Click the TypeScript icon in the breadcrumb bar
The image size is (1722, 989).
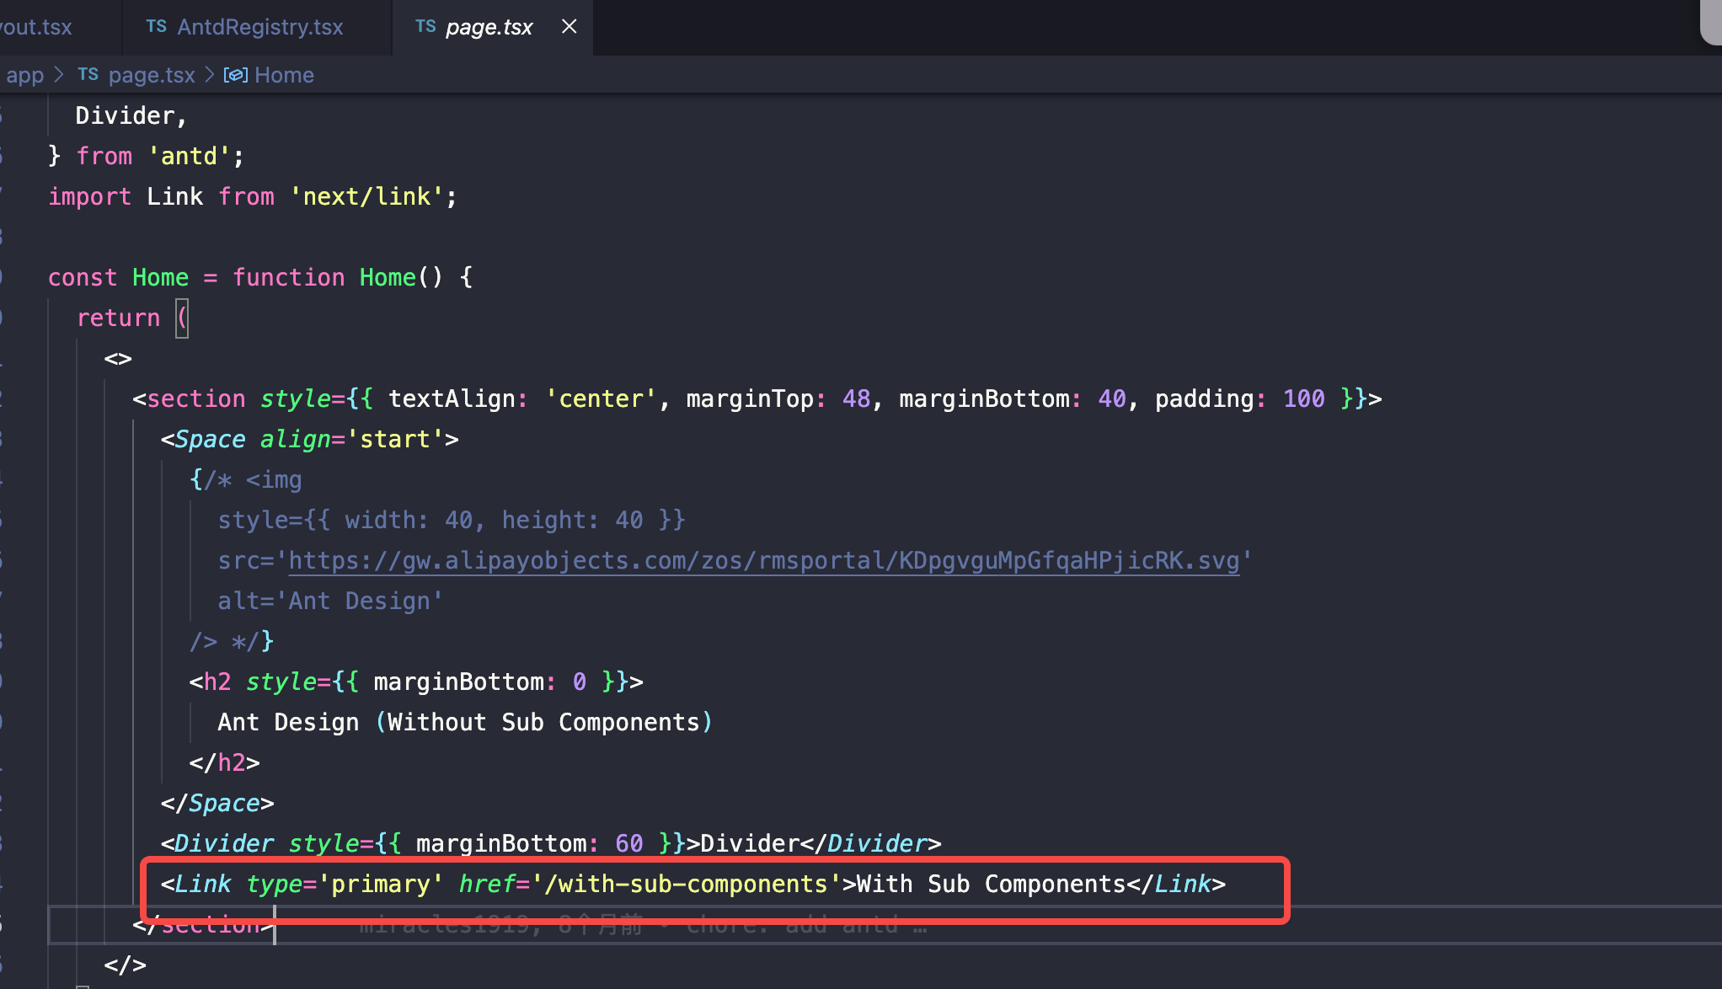coord(88,74)
